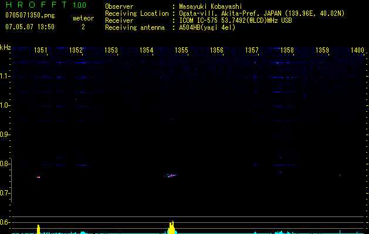Click the 1359 time axis marker
Image resolution: width=369 pixels, height=234 pixels.
pyautogui.click(x=322, y=50)
